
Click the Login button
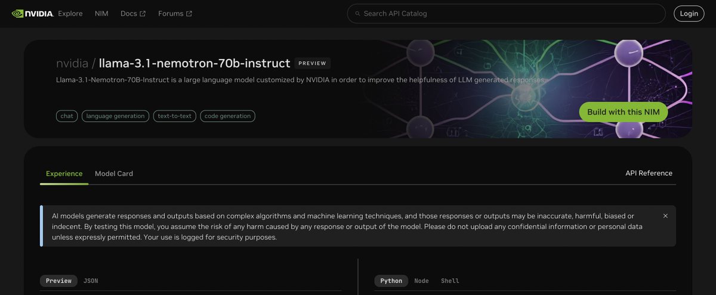(689, 13)
